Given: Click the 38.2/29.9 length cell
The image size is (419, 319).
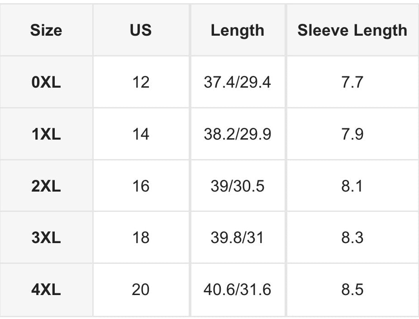Looking at the screenshot, I should pyautogui.click(x=238, y=134).
